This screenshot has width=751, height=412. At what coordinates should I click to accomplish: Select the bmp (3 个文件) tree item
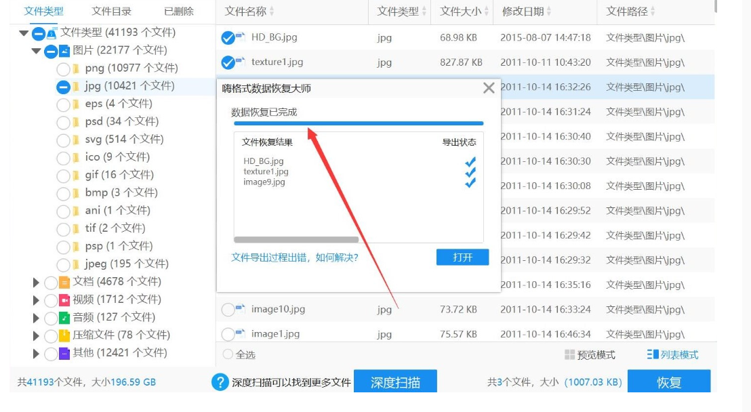(121, 192)
